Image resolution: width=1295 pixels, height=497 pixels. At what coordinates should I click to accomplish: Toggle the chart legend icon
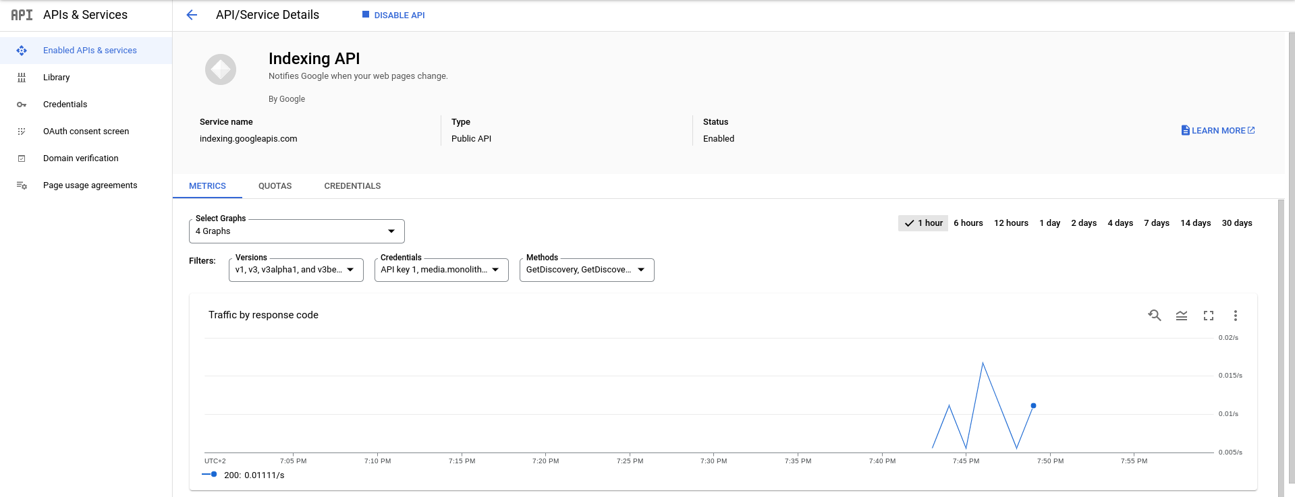[1182, 316]
